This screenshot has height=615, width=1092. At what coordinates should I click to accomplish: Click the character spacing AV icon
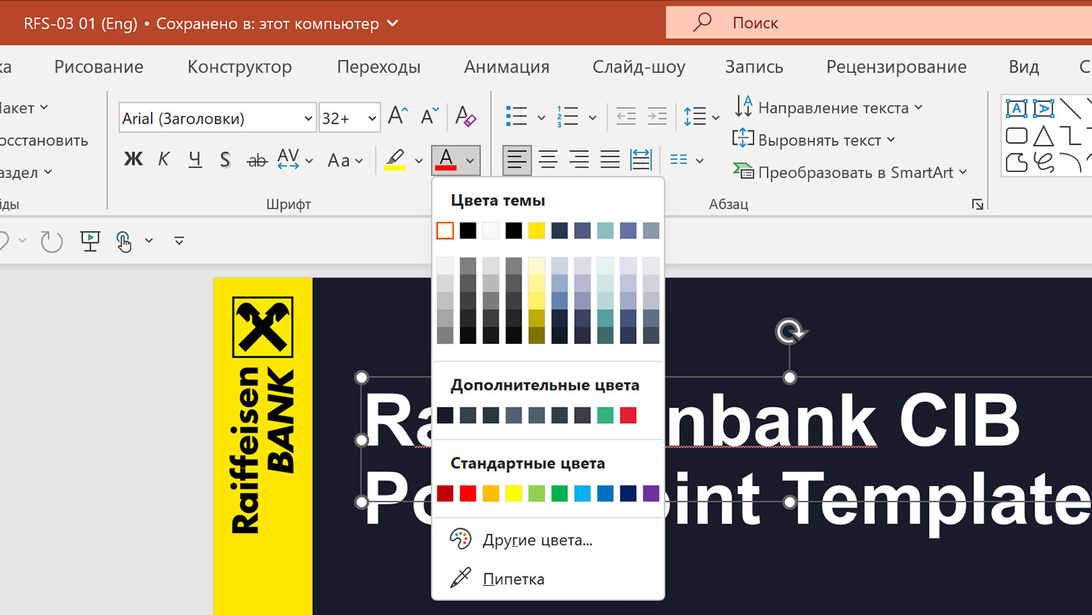click(288, 160)
